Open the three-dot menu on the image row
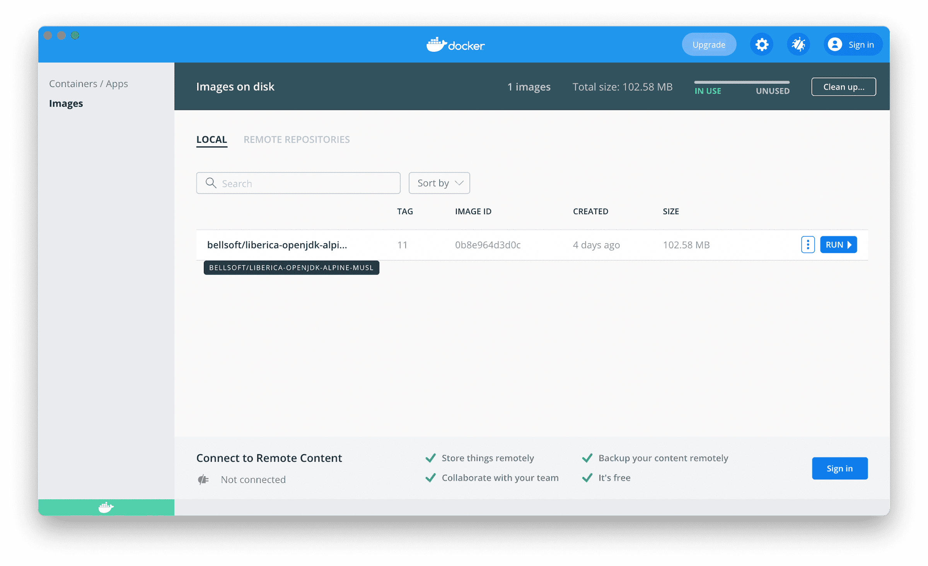 pos(808,244)
